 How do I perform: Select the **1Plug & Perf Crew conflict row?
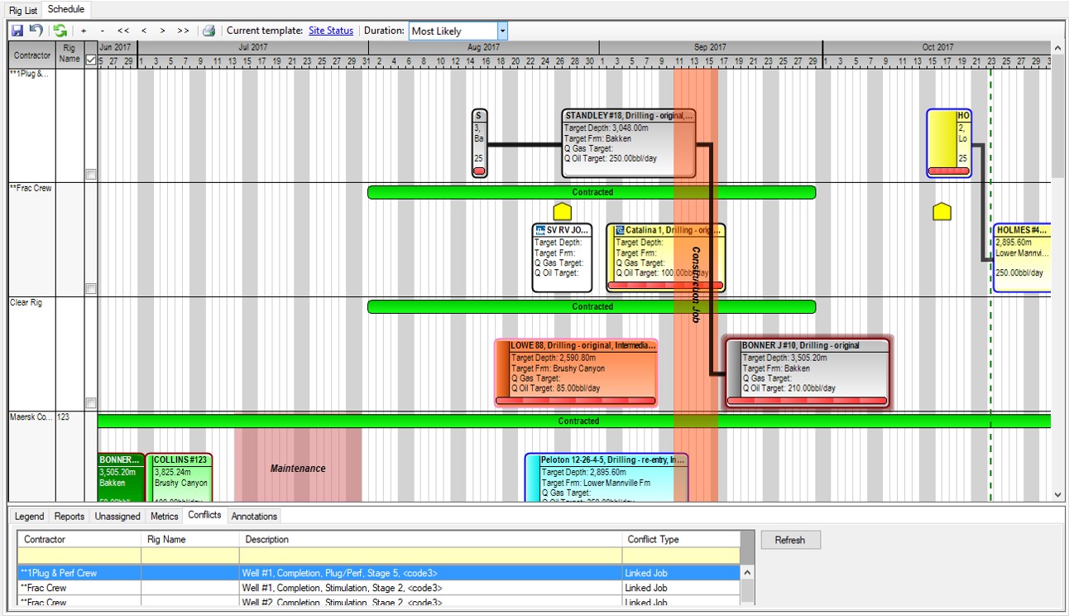tap(379, 573)
